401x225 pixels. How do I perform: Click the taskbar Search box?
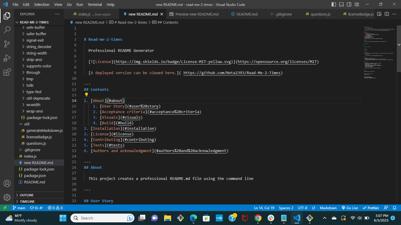[x=102, y=218]
